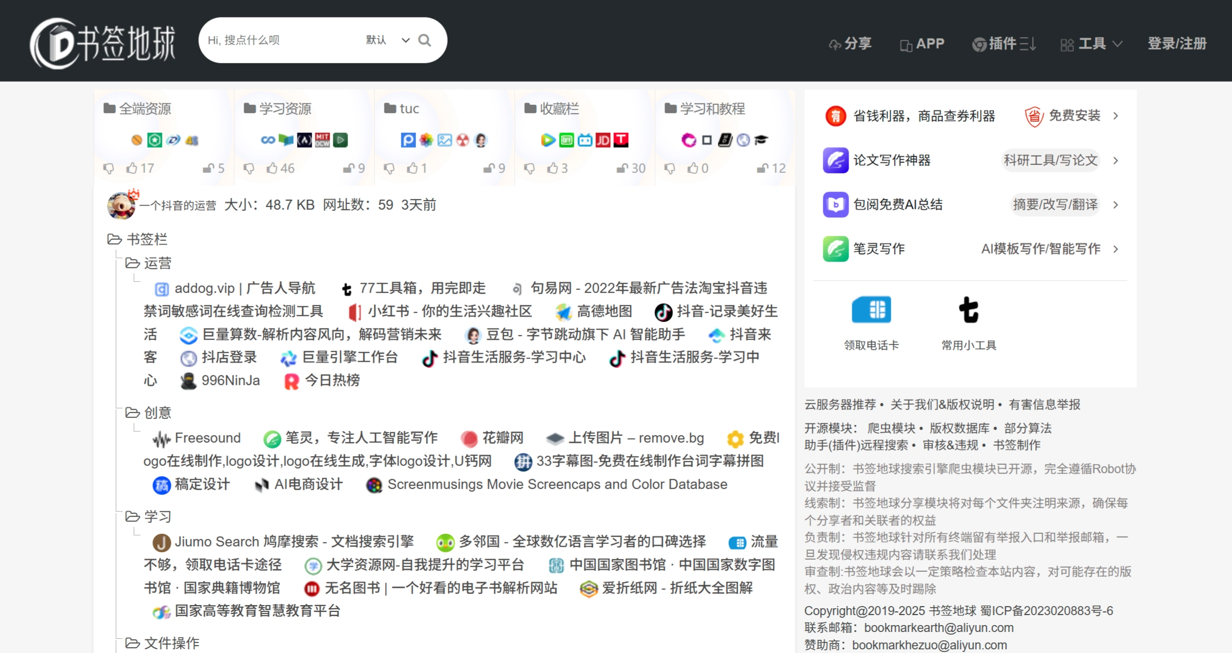
Task: Open the 学习和教程 folder card
Action: pyautogui.click(x=725, y=138)
